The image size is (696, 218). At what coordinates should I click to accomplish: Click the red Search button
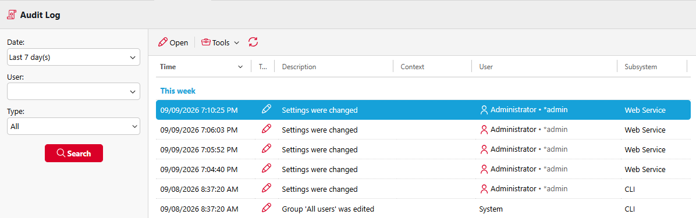tap(74, 153)
